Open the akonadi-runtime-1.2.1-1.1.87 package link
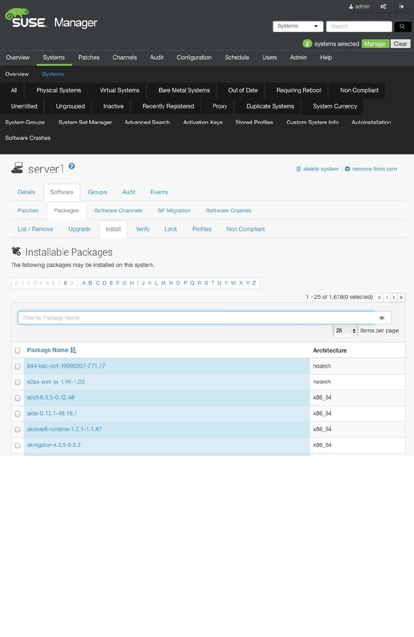This screenshot has height=637, width=414. pyautogui.click(x=64, y=429)
